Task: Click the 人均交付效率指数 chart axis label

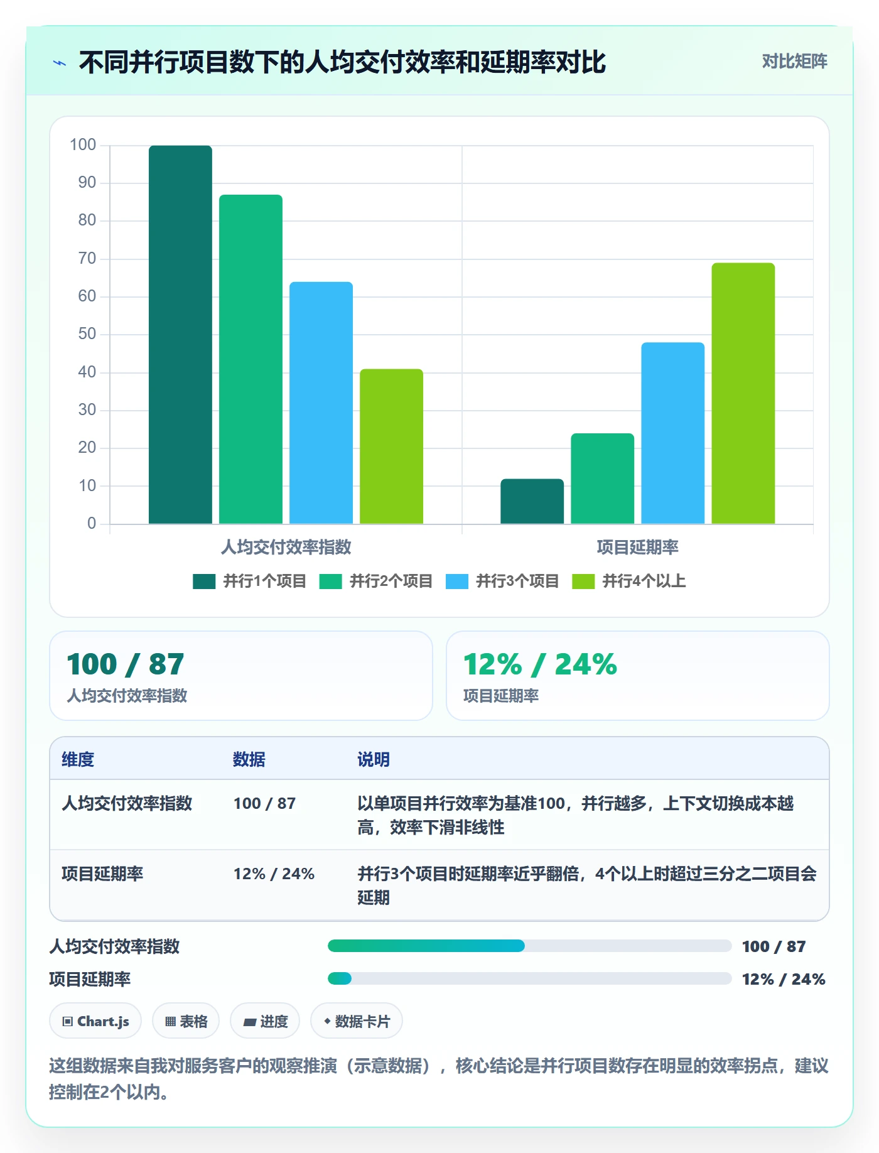Action: (286, 547)
